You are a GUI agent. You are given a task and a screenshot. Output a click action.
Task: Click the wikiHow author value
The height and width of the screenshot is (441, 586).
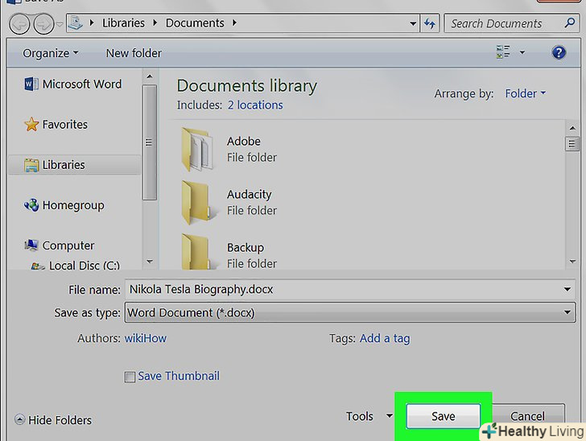[x=146, y=338]
